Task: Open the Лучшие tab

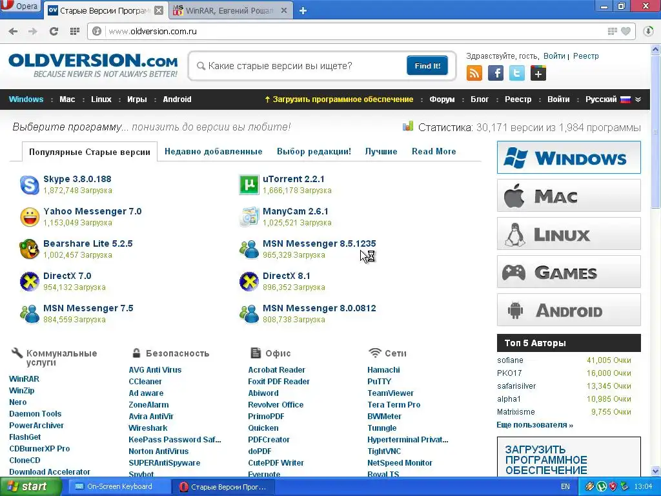Action: click(381, 151)
